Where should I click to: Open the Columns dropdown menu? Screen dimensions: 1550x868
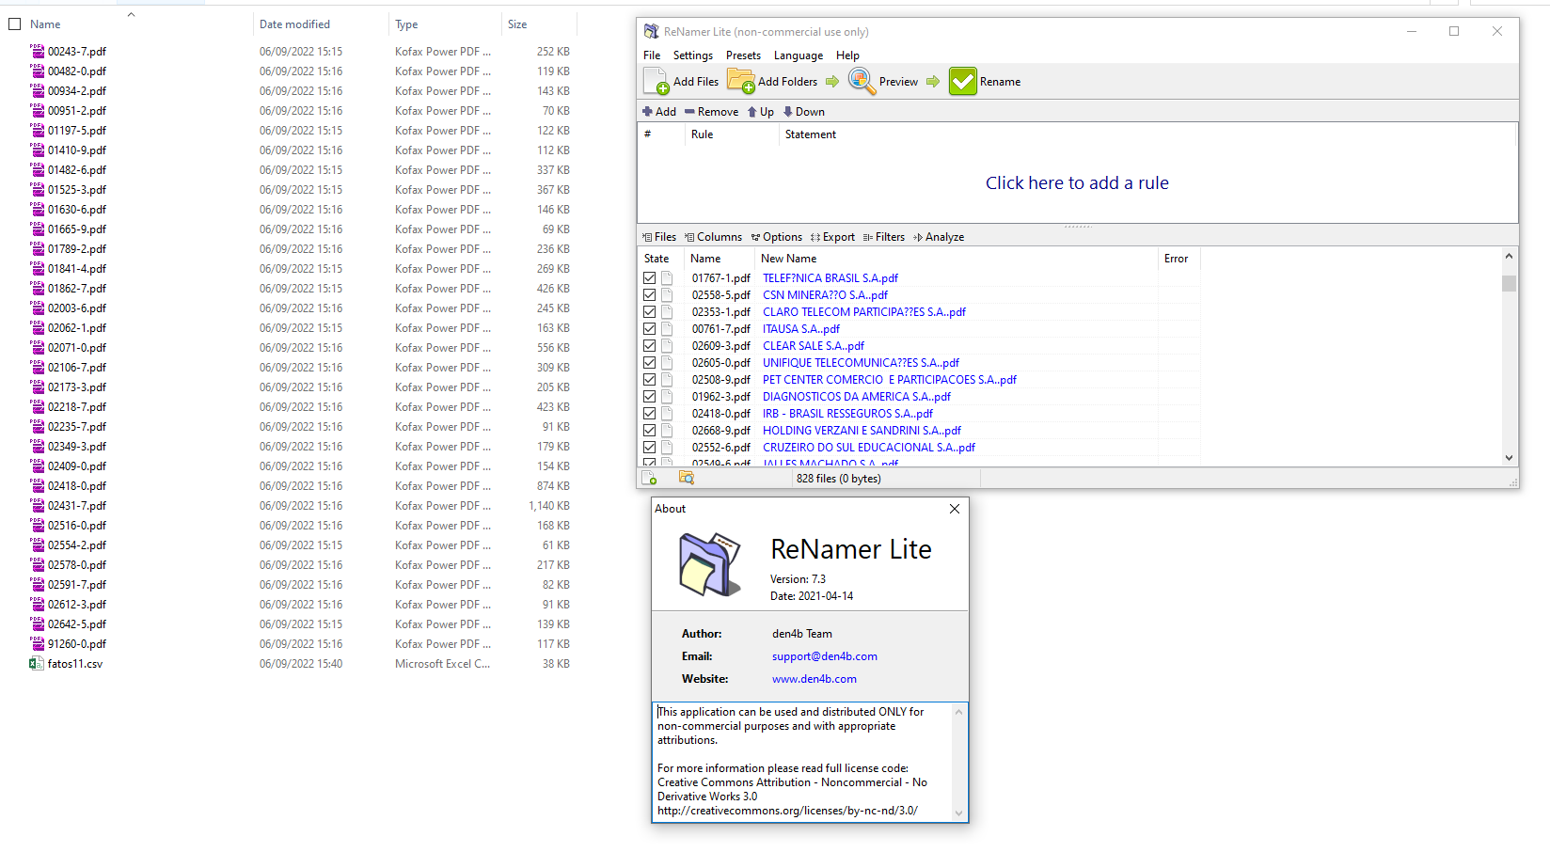click(714, 237)
